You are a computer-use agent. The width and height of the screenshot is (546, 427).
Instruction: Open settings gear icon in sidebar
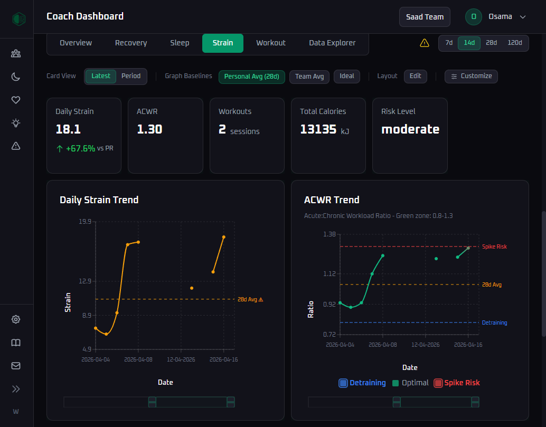click(x=16, y=319)
